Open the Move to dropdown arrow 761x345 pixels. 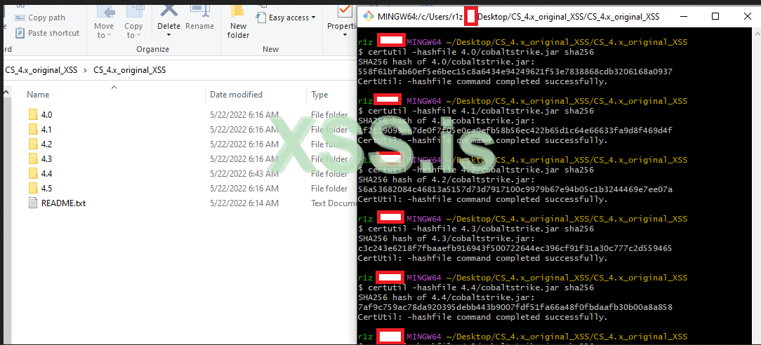tap(110, 35)
